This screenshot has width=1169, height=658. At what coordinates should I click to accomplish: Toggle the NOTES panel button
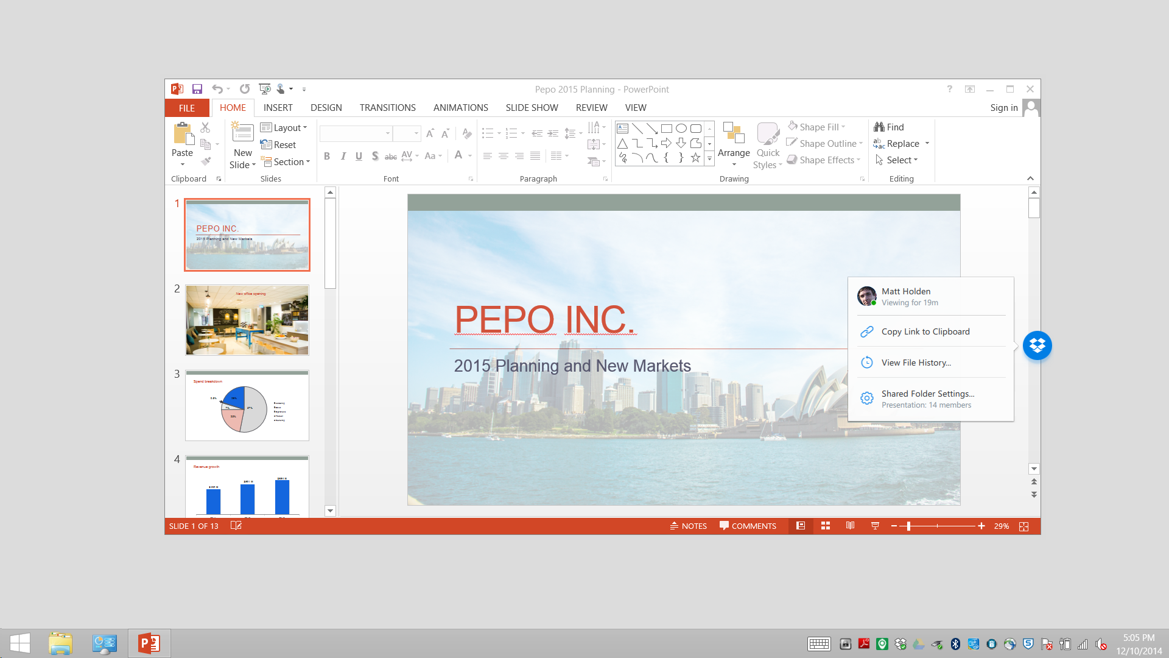[686, 525]
